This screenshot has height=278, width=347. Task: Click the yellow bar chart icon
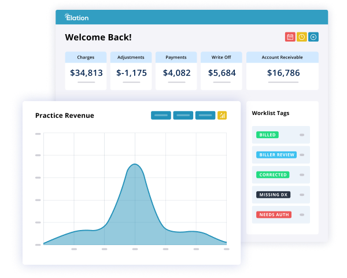(x=222, y=116)
